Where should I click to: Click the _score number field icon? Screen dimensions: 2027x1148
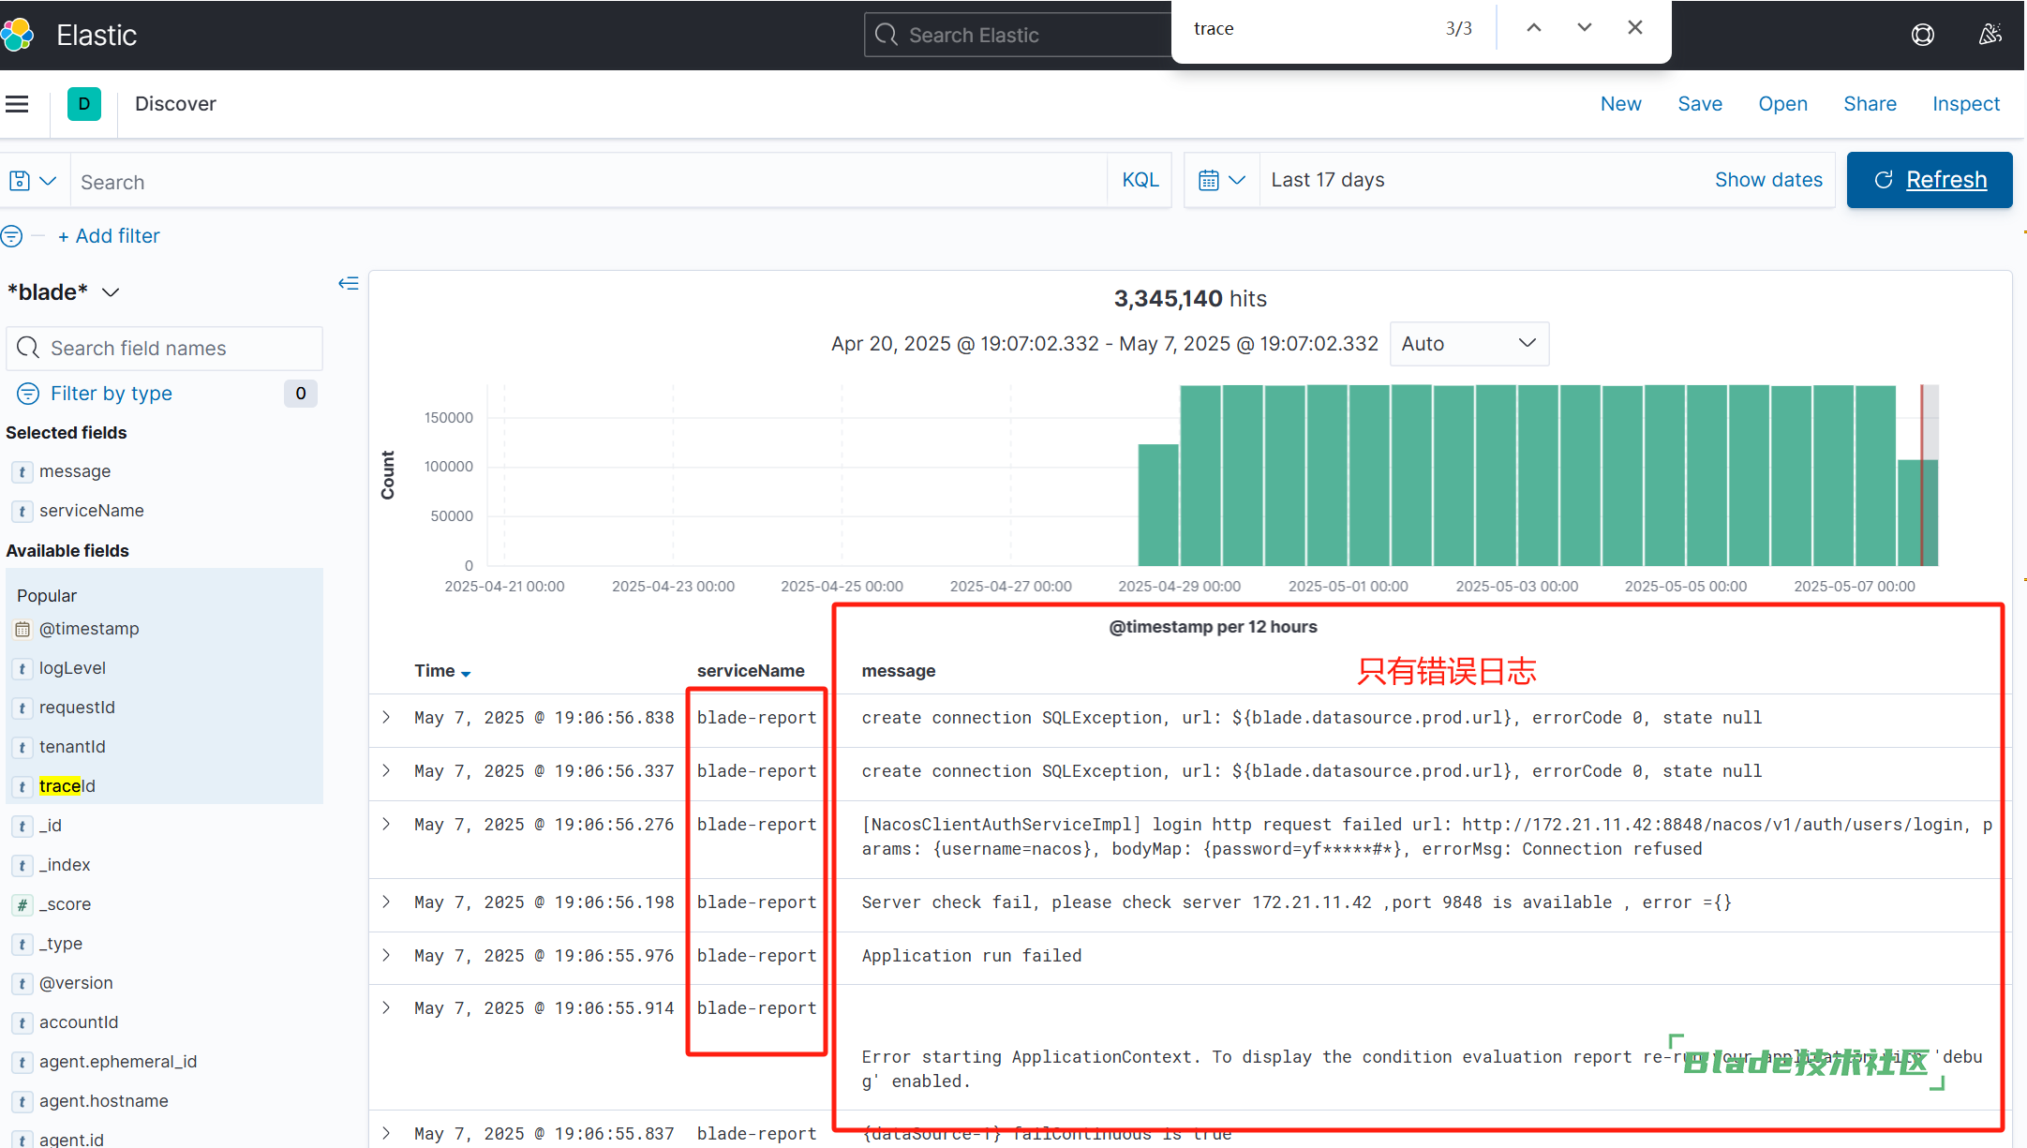(x=22, y=904)
